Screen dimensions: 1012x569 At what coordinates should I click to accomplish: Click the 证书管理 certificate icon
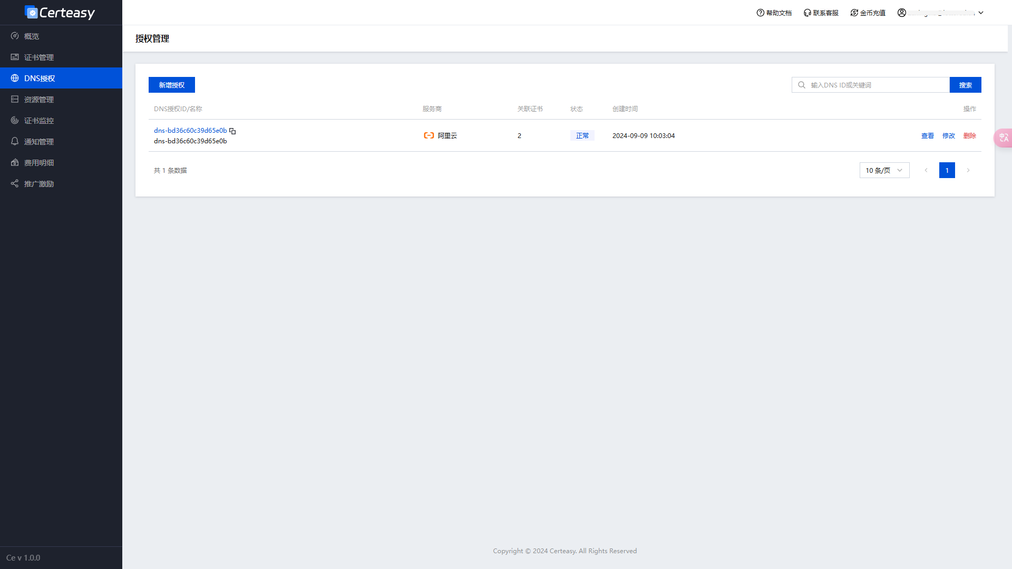click(x=15, y=57)
